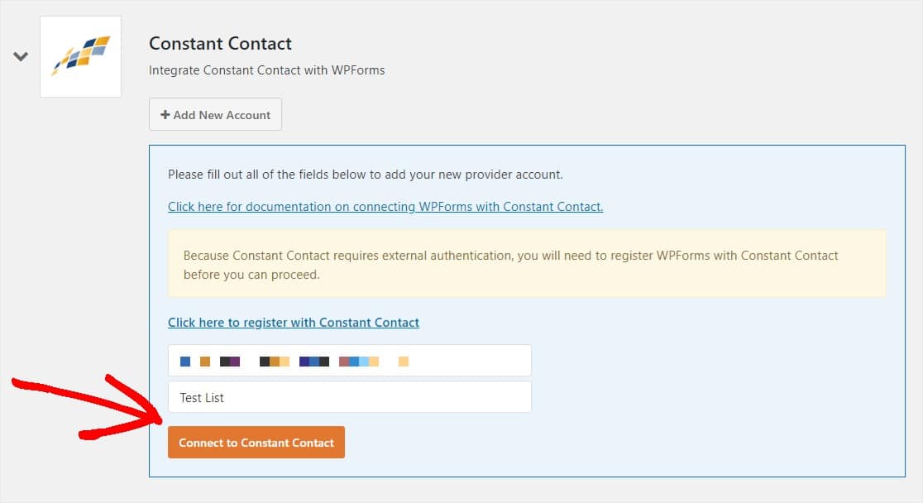Open the register with Constant Contact link
Image resolution: width=923 pixels, height=503 pixels.
tap(294, 323)
